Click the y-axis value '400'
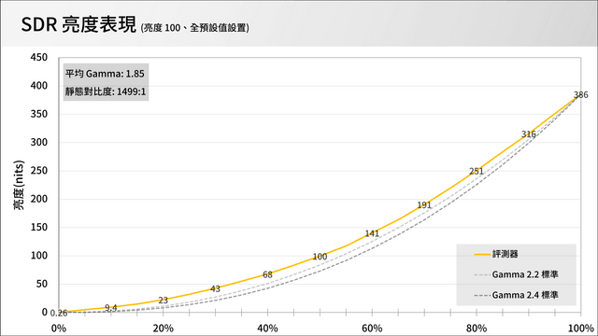The image size is (598, 336). 39,86
